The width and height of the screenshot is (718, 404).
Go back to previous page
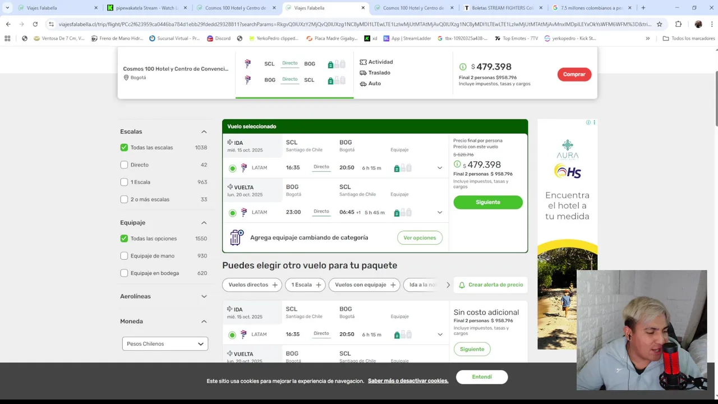[8, 24]
